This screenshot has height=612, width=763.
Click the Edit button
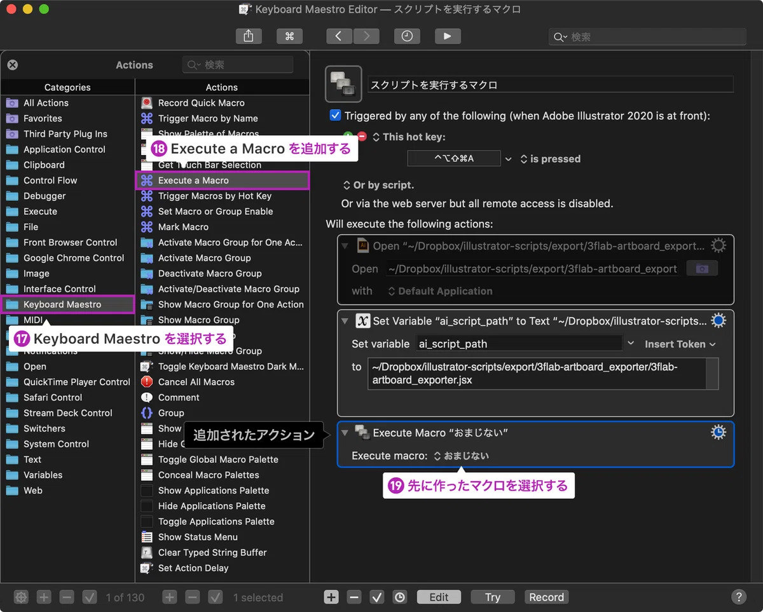439,597
